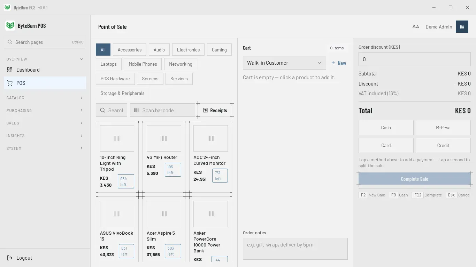
Task: Open POS from the sidebar
Action: tap(45, 83)
